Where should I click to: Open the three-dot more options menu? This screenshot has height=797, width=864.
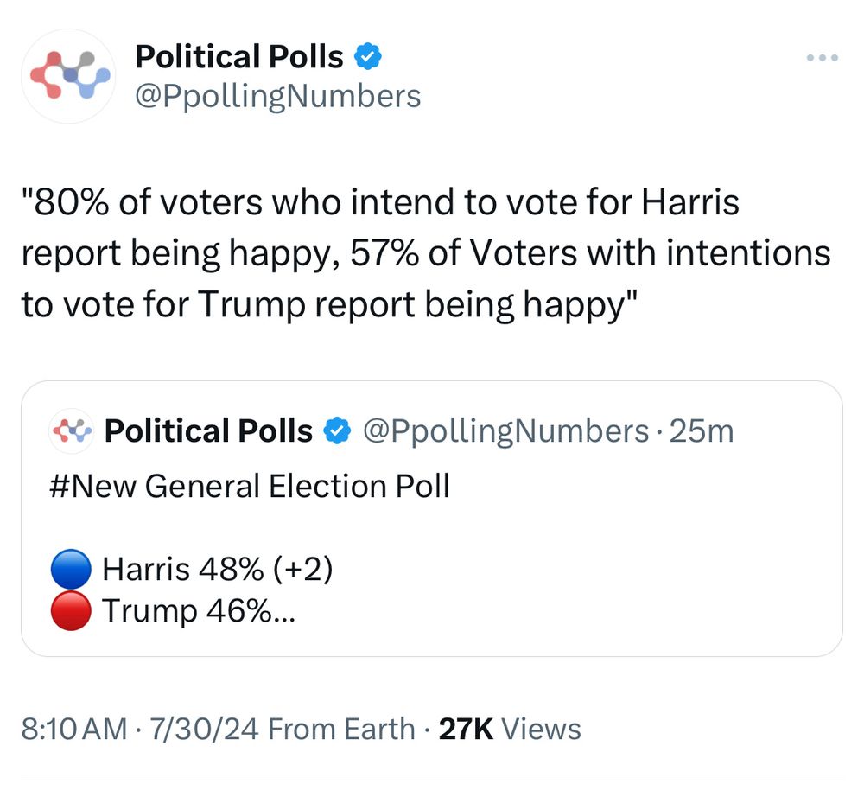click(823, 57)
